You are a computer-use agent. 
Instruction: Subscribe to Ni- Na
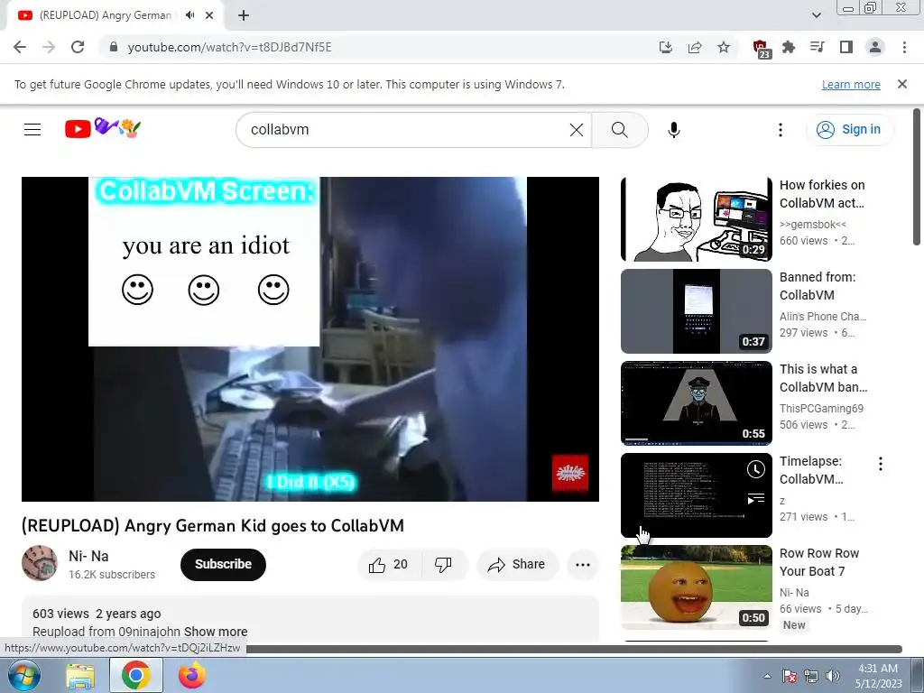(223, 565)
